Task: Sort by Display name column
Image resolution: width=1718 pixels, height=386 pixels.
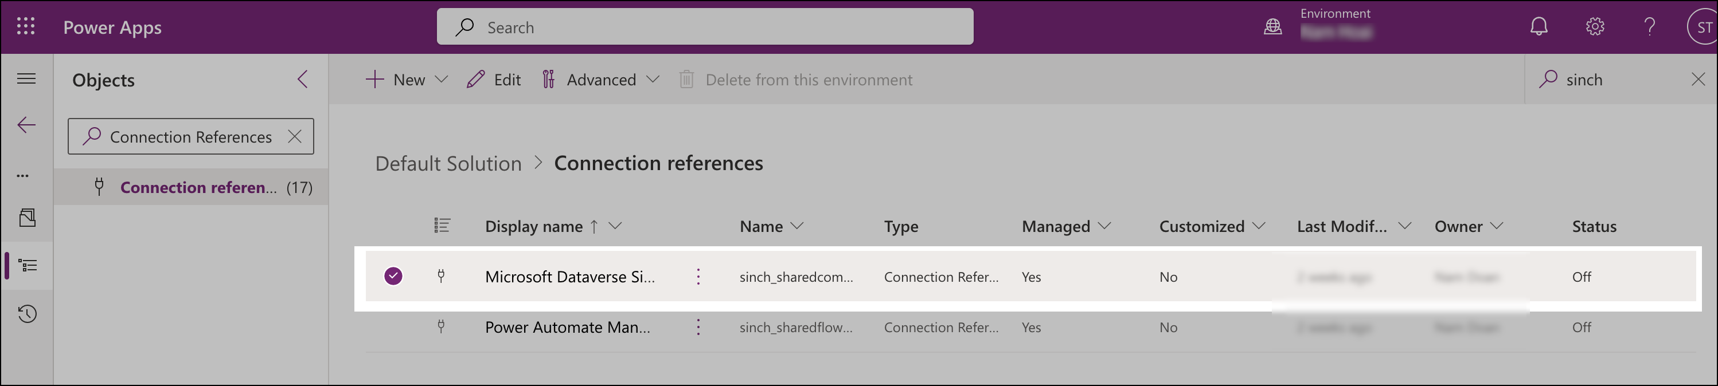Action: 533,226
